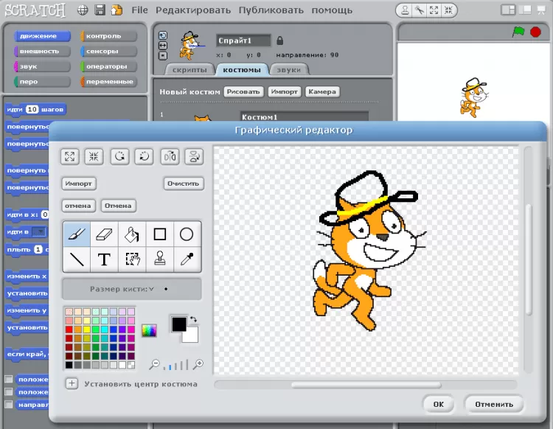Click the globe language icon
The height and width of the screenshot is (429, 553).
tap(83, 10)
